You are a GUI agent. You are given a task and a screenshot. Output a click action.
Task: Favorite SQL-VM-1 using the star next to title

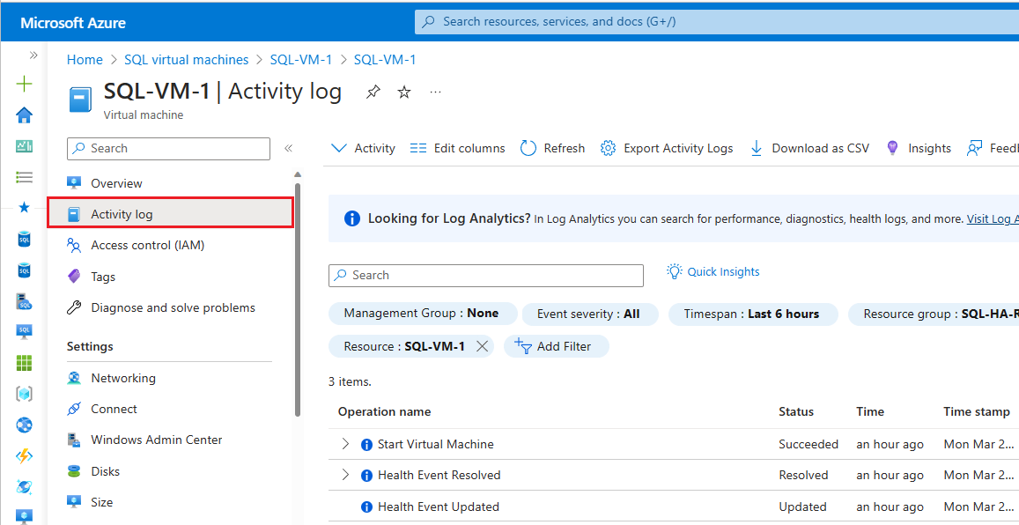[x=403, y=91]
